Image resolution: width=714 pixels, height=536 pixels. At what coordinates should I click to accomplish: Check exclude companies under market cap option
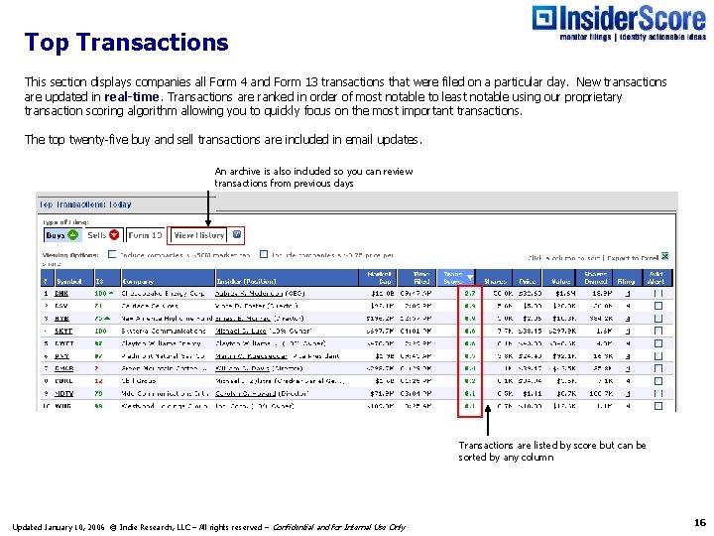click(x=112, y=254)
